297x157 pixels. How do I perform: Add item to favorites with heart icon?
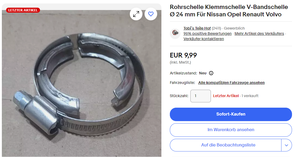pos(151,14)
